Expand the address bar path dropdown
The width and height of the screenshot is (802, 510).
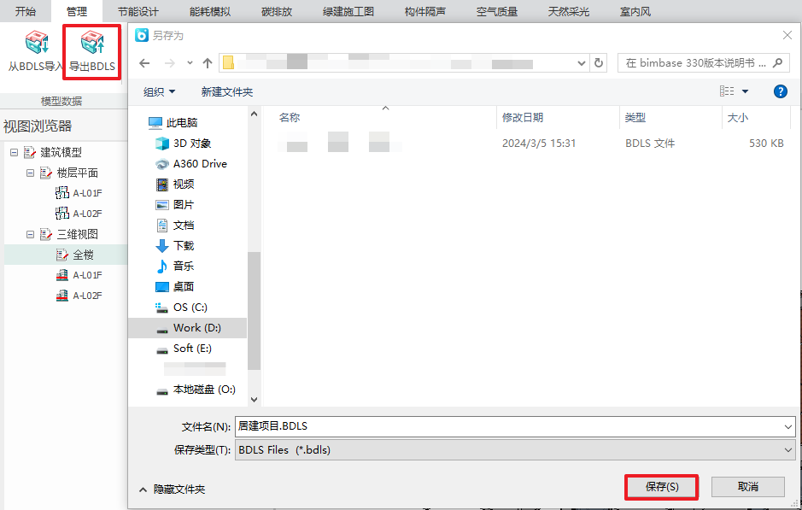point(581,63)
